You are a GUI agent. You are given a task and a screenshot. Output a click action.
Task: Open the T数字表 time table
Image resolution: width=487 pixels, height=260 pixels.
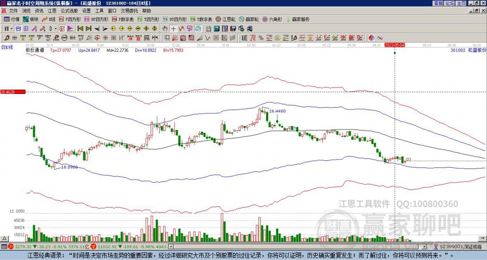pyautogui.click(x=201, y=19)
